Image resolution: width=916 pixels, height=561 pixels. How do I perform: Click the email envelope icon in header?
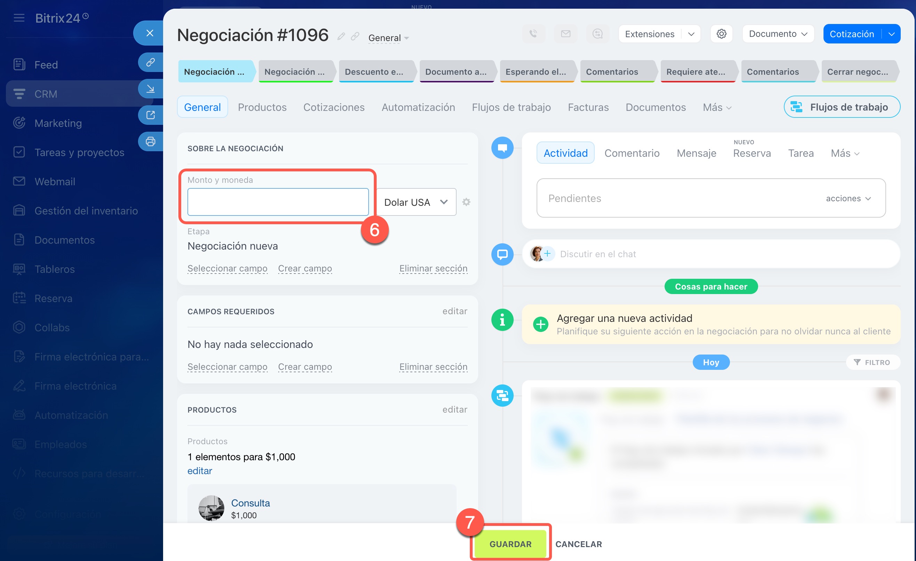point(565,34)
